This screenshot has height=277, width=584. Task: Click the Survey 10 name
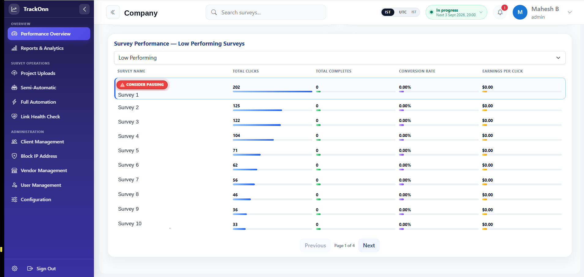tap(130, 223)
